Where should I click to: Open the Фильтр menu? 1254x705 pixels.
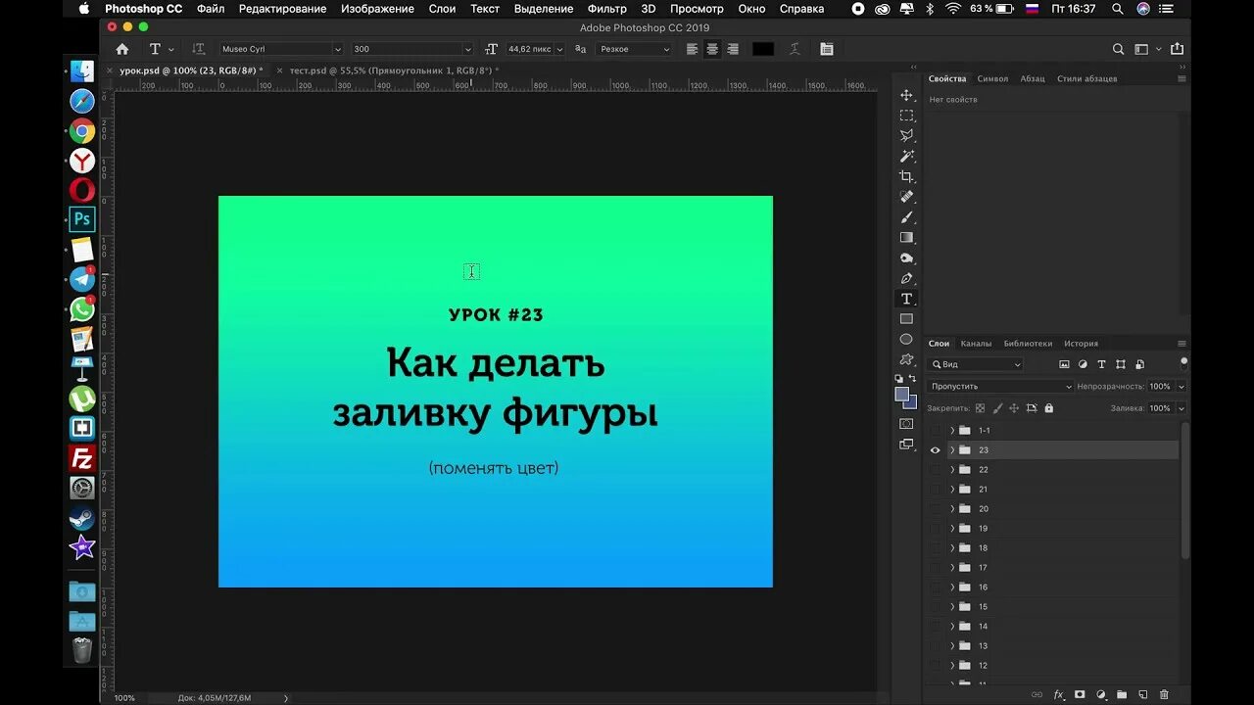606,9
